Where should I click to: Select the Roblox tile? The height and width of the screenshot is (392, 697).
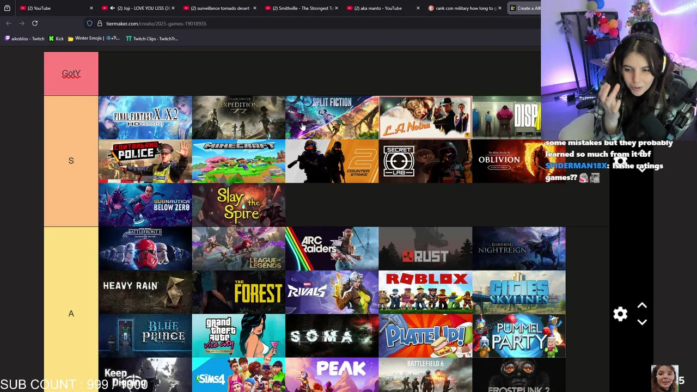click(x=425, y=292)
